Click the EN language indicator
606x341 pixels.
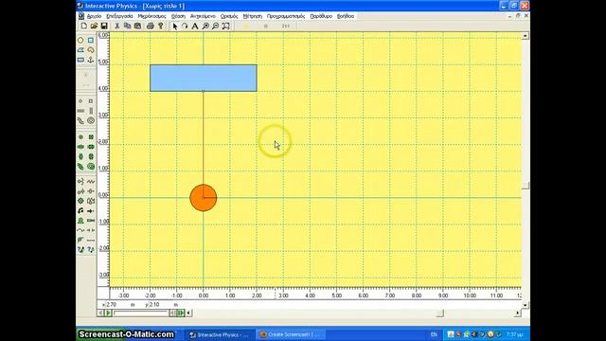click(434, 334)
